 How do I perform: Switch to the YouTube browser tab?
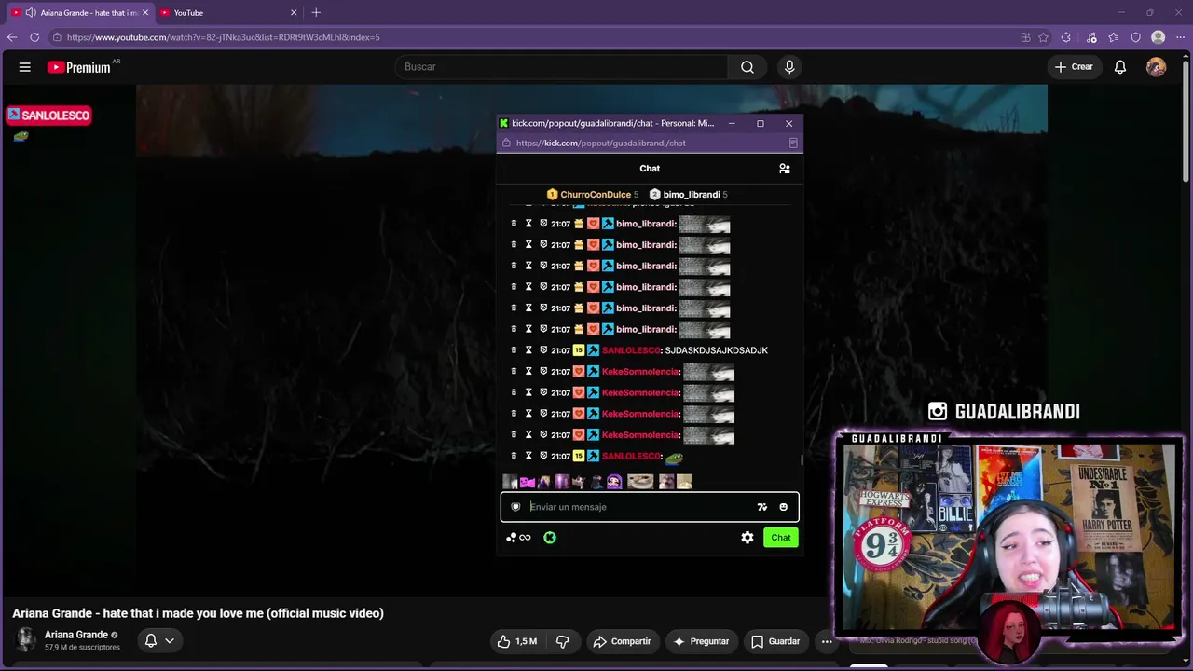pos(228,13)
